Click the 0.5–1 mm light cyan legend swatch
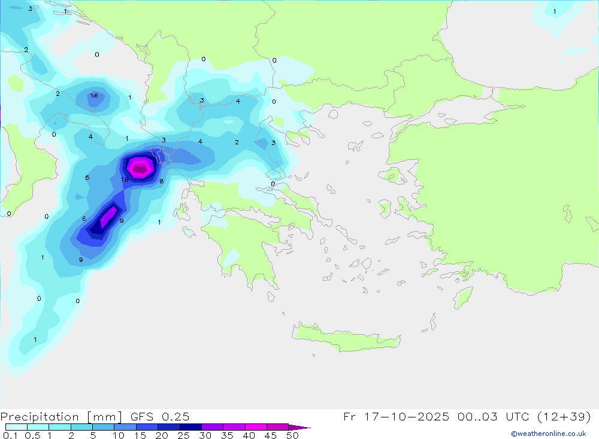Viewport: 599px width, 439px height. (x=38, y=427)
